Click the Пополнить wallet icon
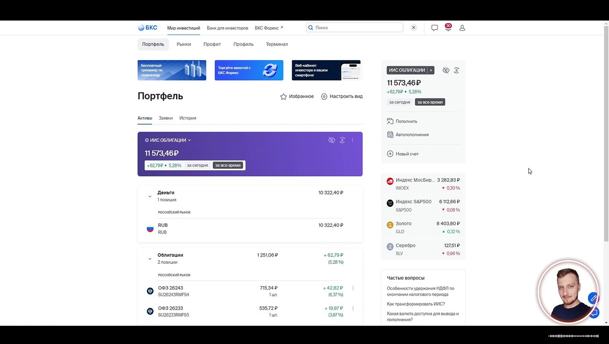 [x=390, y=121]
